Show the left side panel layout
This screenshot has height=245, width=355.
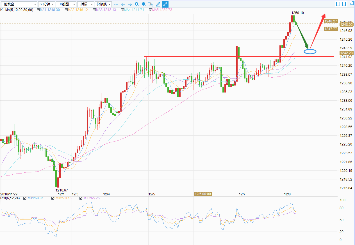tap(338, 4)
